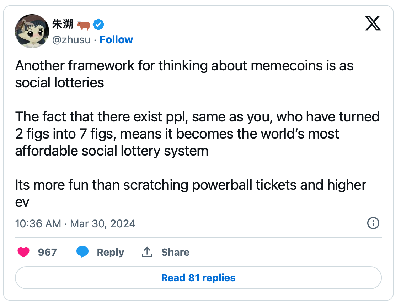Click the Reply label text
This screenshot has height=304, width=396.
pos(110,252)
